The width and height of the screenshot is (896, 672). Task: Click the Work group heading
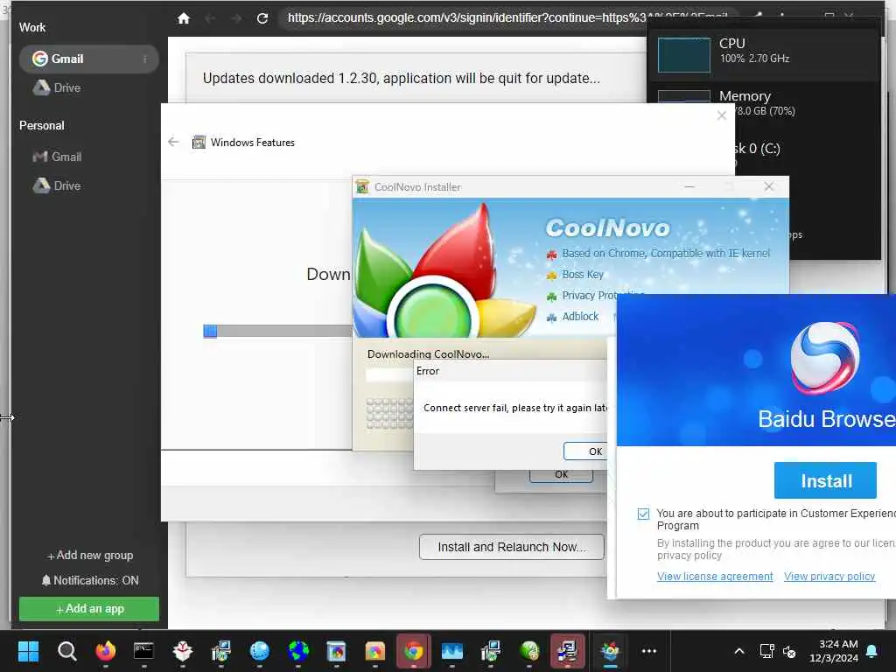click(x=32, y=27)
